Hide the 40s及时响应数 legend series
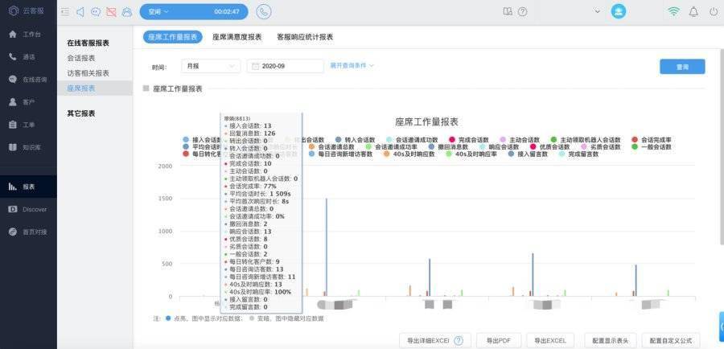 (x=413, y=154)
